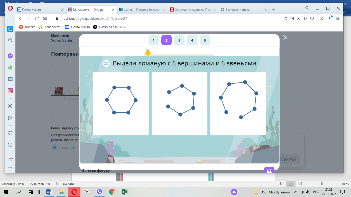Open the Windows Start menu

coord(6,192)
